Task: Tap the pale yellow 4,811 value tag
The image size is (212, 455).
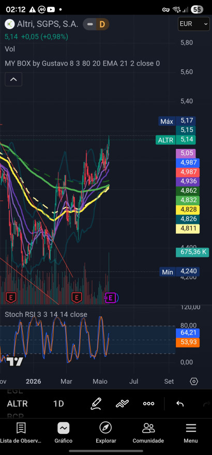Action: pyautogui.click(x=188, y=229)
